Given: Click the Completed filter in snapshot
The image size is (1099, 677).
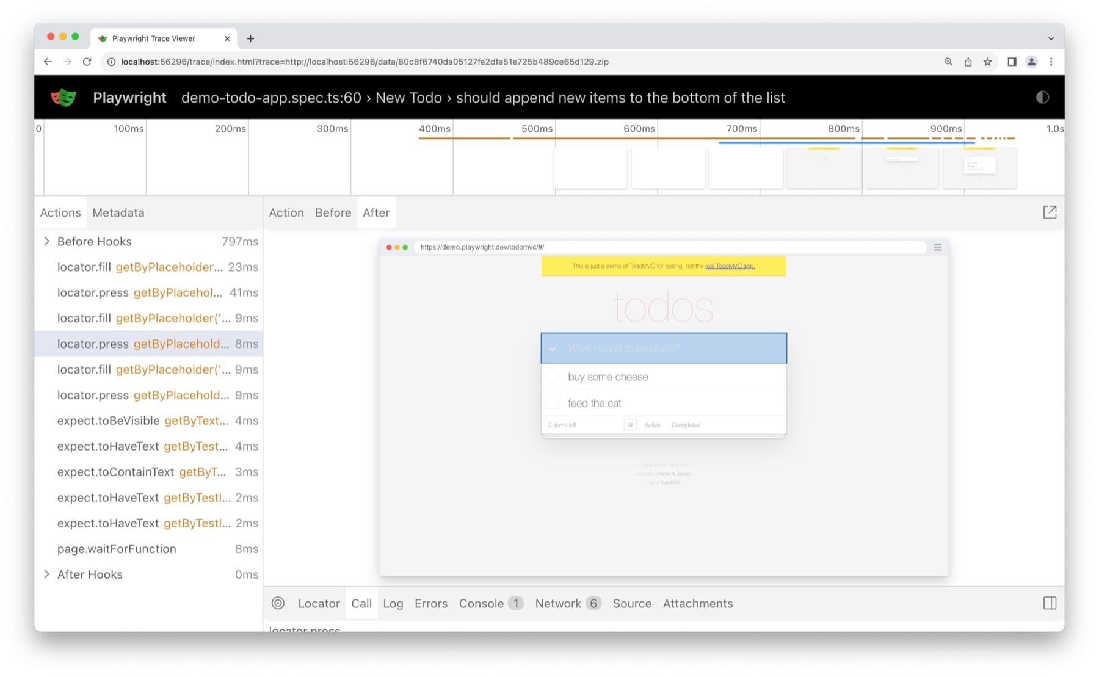Looking at the screenshot, I should pos(686,425).
